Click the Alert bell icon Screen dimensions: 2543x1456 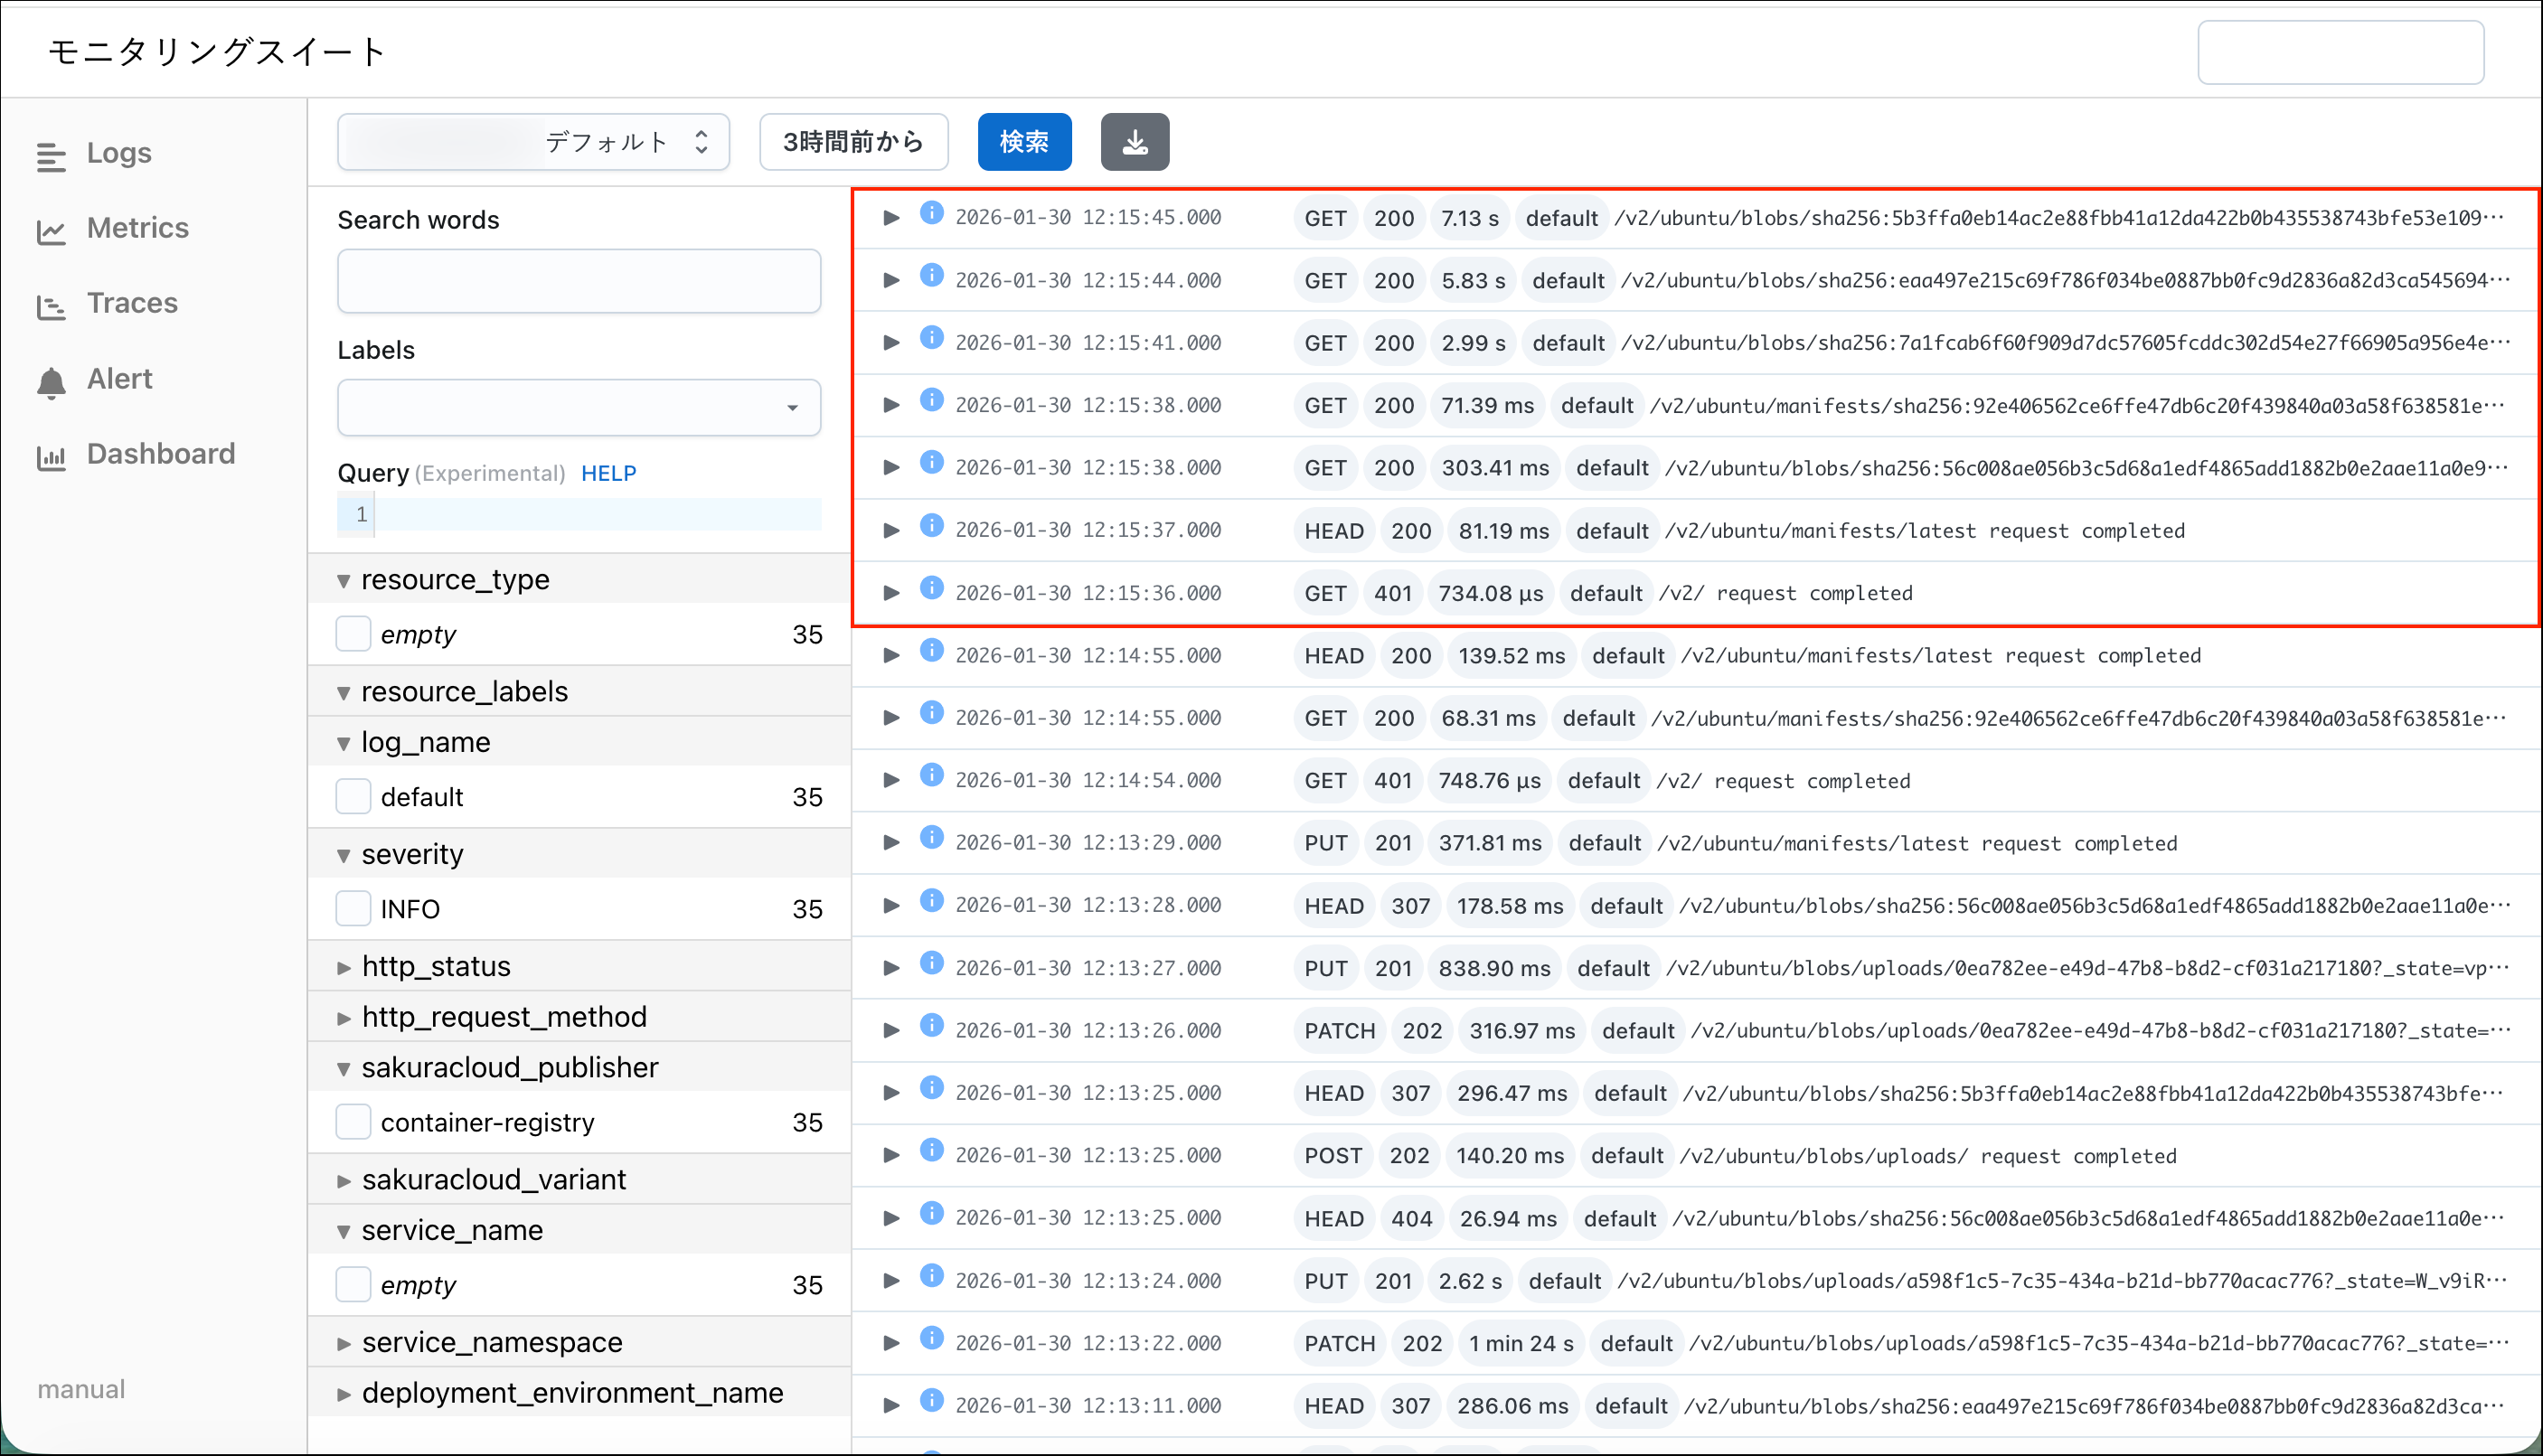51,382
